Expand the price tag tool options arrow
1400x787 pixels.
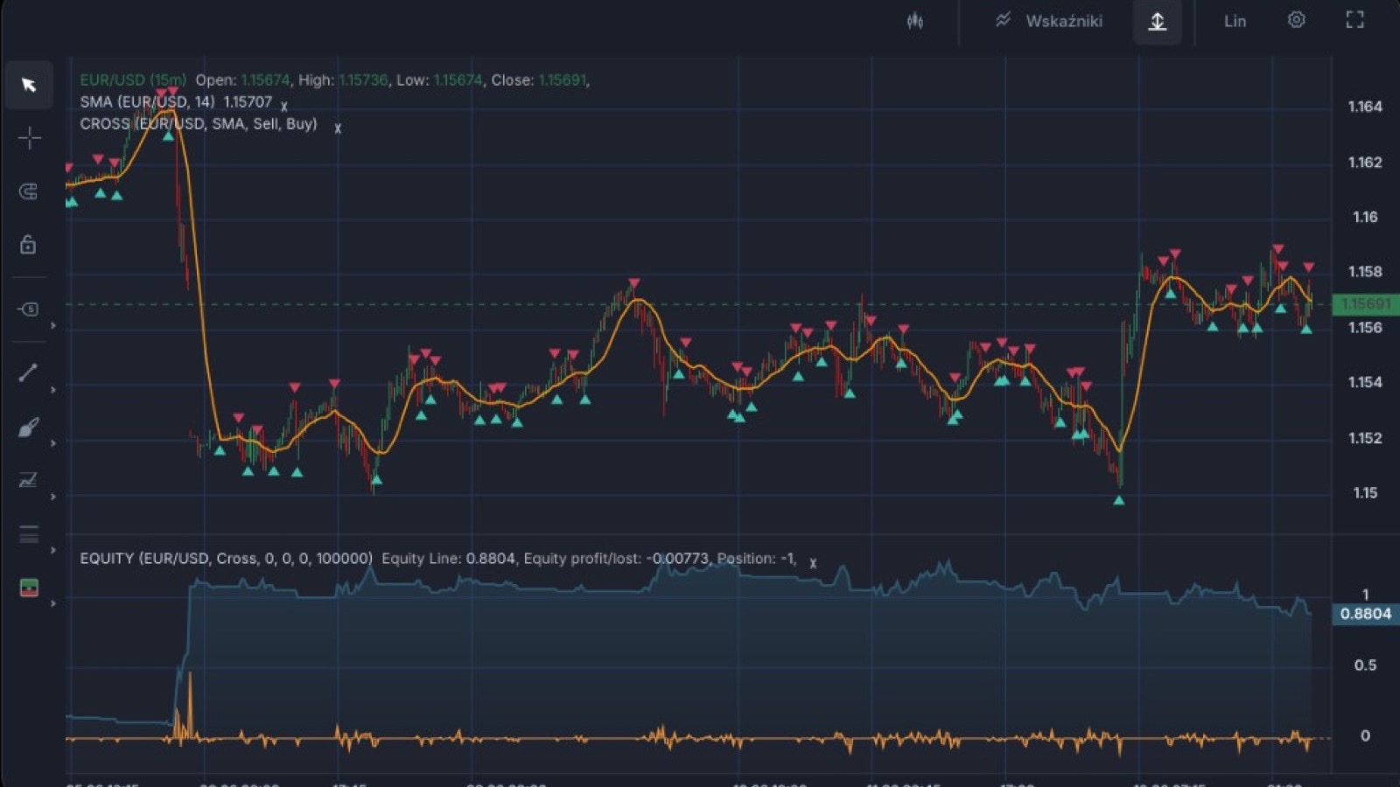click(x=53, y=325)
